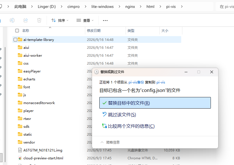Click the Share icon in toolbar

[26, 20]
